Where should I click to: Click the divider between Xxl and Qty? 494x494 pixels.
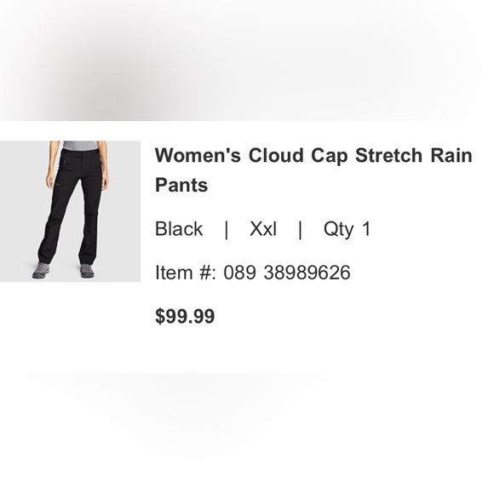[x=300, y=230]
